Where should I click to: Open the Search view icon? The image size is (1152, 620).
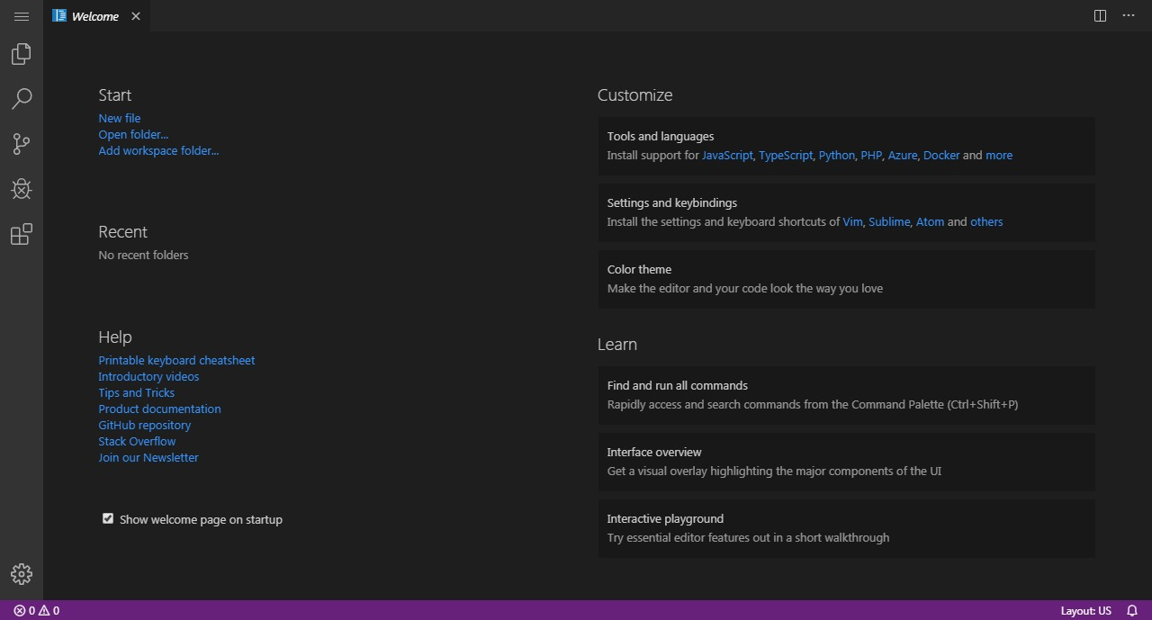tap(22, 99)
